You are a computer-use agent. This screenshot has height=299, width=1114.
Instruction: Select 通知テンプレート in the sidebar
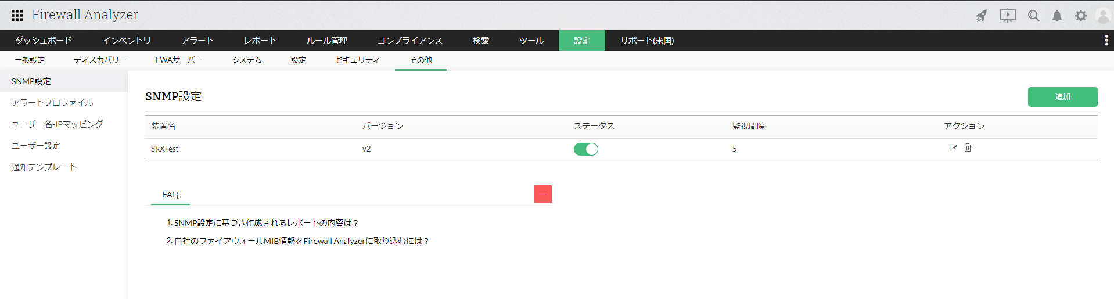44,167
